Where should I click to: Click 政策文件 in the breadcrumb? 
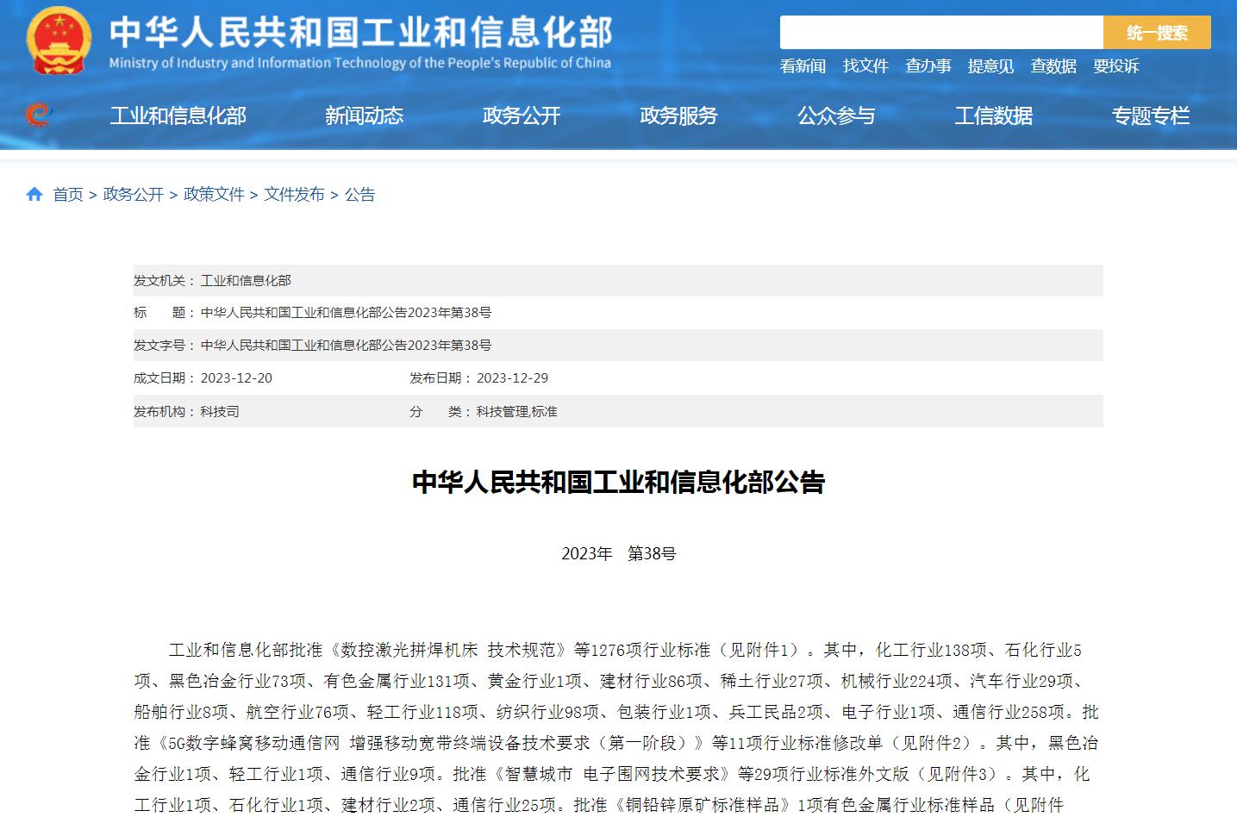214,195
